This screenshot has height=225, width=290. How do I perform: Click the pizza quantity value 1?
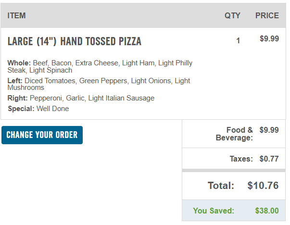tap(238, 41)
